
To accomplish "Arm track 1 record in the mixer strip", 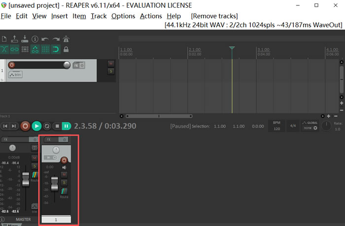I will tap(64, 160).
